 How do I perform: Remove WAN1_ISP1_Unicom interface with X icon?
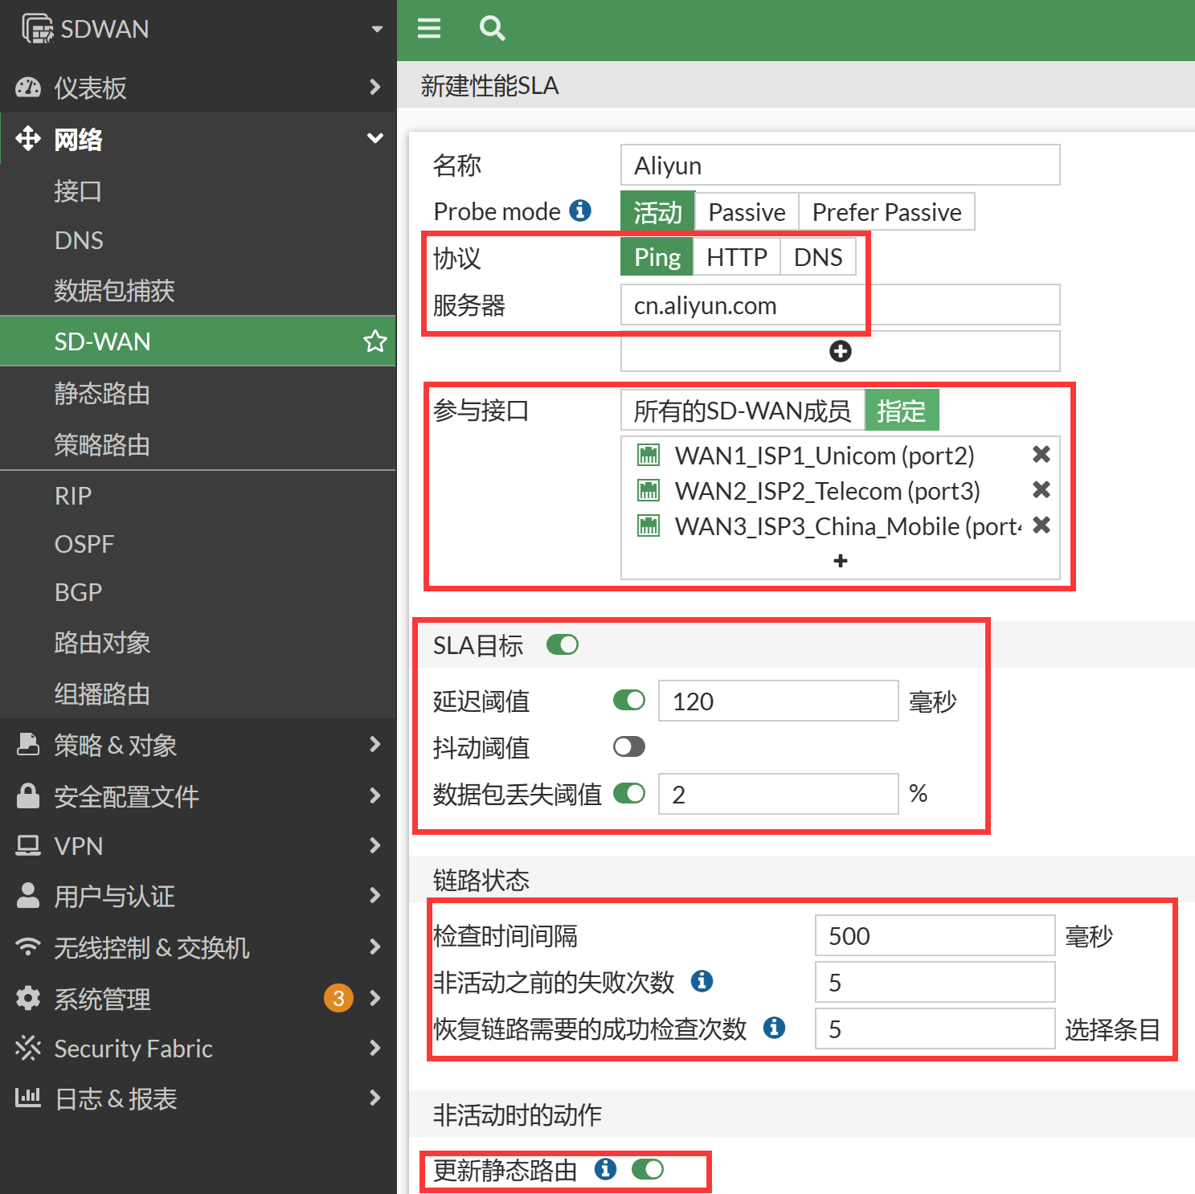(x=1041, y=455)
